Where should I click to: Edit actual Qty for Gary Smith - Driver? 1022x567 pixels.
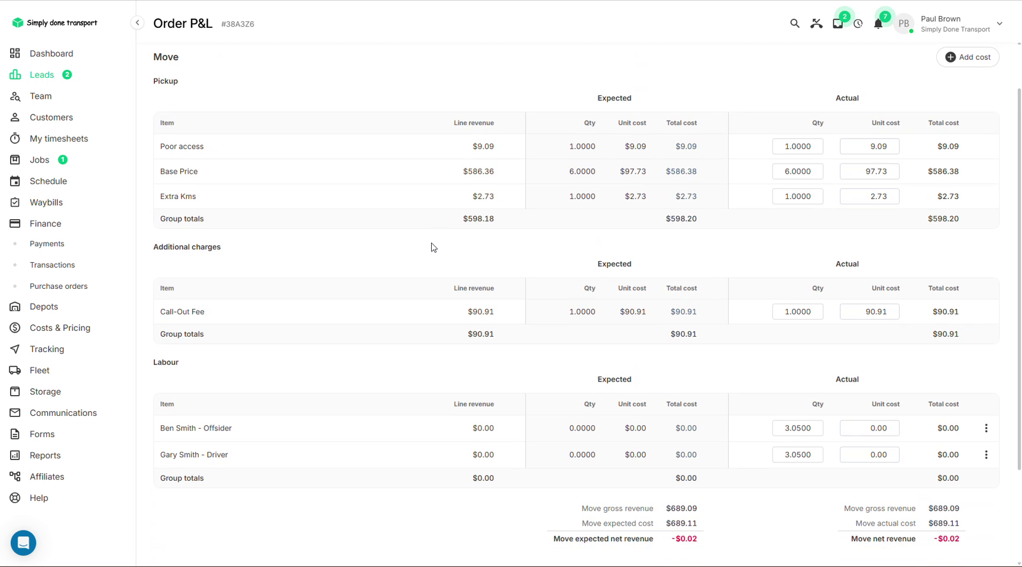(797, 455)
